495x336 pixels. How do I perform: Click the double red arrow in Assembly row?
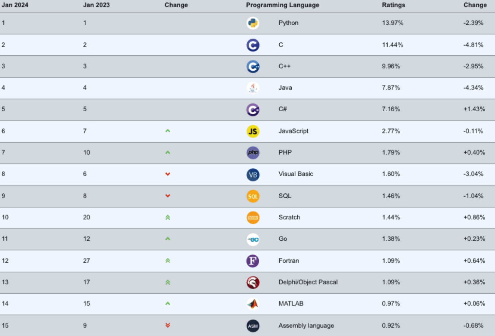tap(168, 325)
